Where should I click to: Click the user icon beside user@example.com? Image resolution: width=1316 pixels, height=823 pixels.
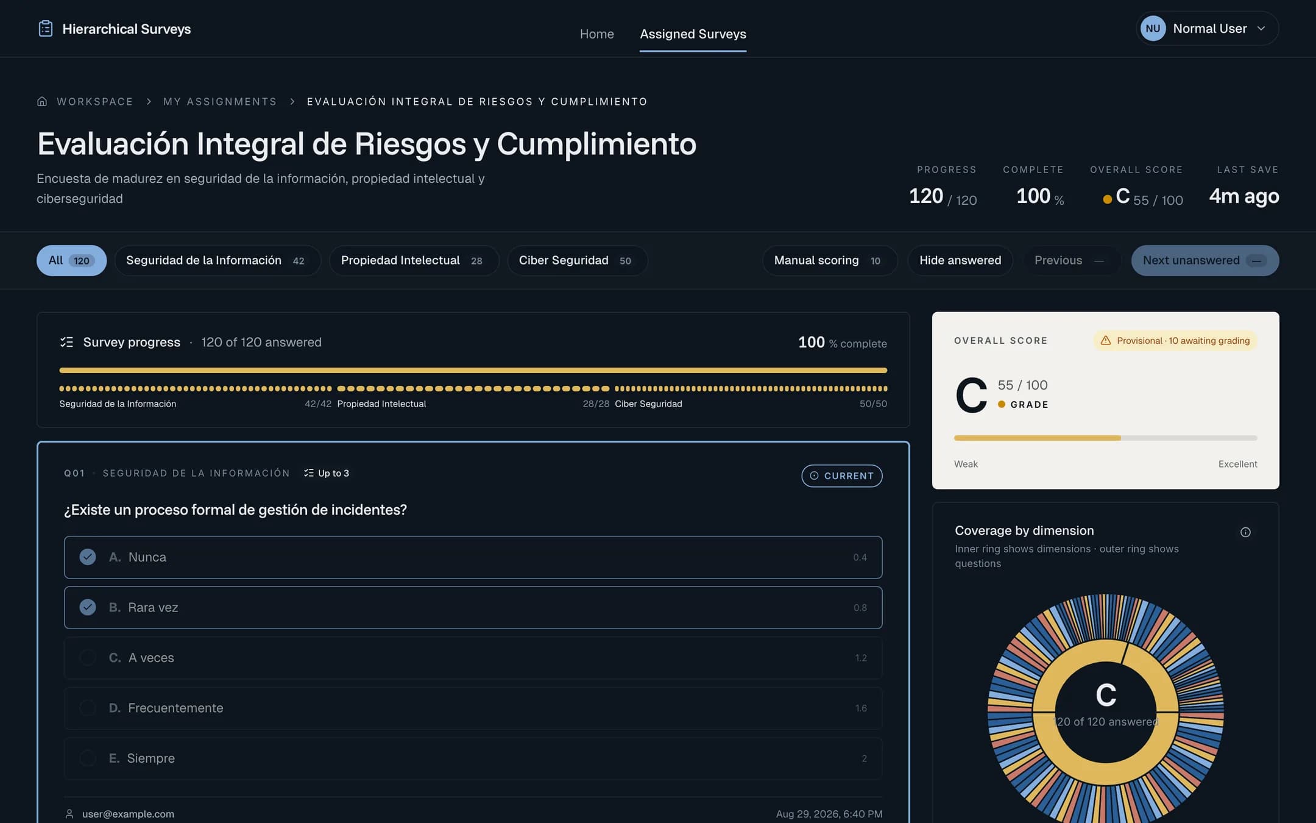click(69, 814)
